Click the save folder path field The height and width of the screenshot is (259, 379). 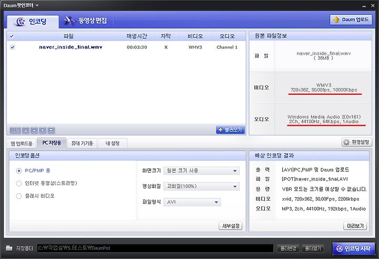155,248
